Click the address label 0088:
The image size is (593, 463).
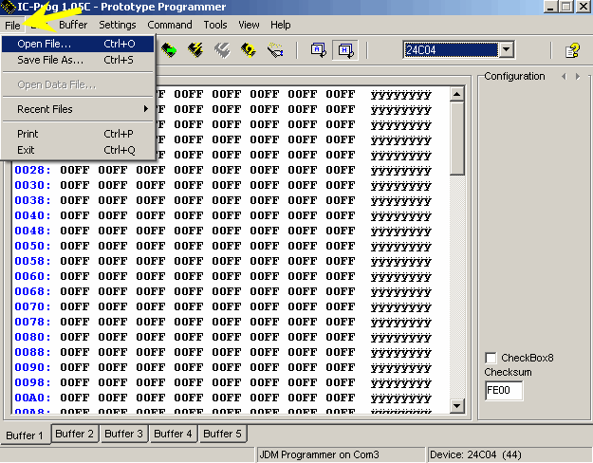pyautogui.click(x=32, y=352)
